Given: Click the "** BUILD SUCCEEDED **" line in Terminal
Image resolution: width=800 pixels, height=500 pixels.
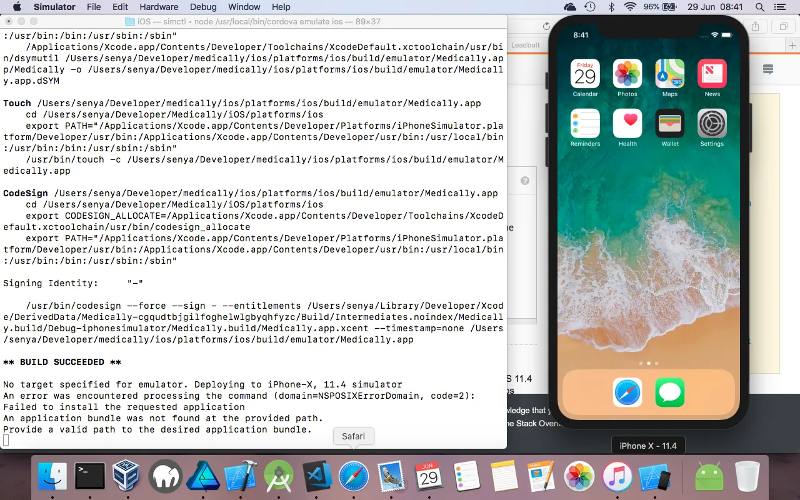Looking at the screenshot, I should tap(62, 362).
